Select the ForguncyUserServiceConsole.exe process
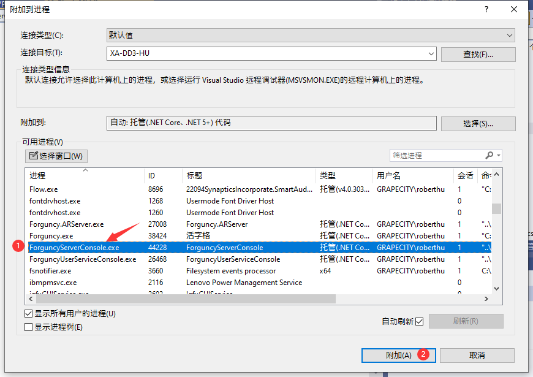Viewport: 533px width, 377px height. pos(259,259)
